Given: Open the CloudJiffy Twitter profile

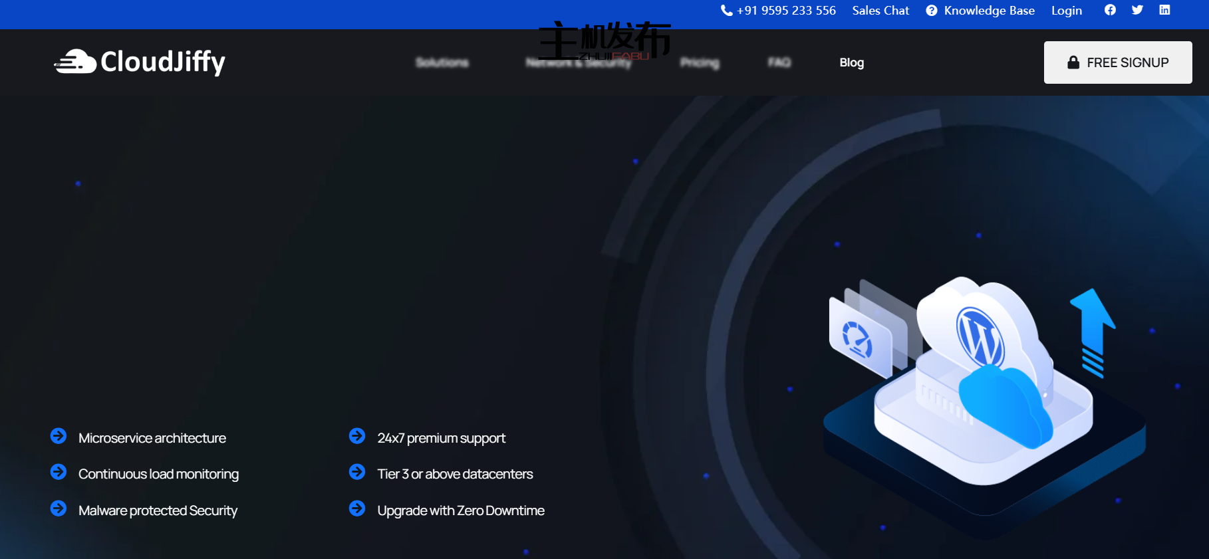Looking at the screenshot, I should 1137,10.
